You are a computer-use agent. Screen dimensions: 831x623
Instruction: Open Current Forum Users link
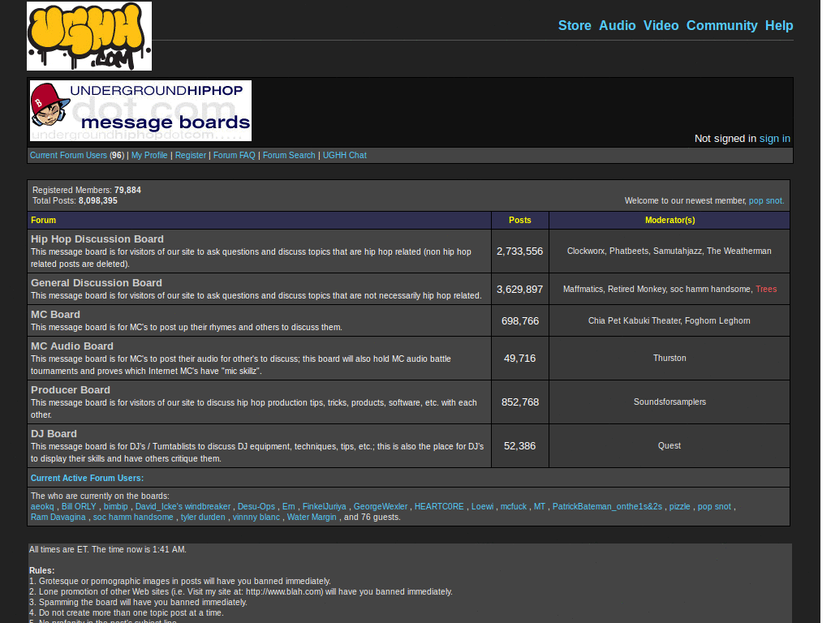click(x=68, y=155)
